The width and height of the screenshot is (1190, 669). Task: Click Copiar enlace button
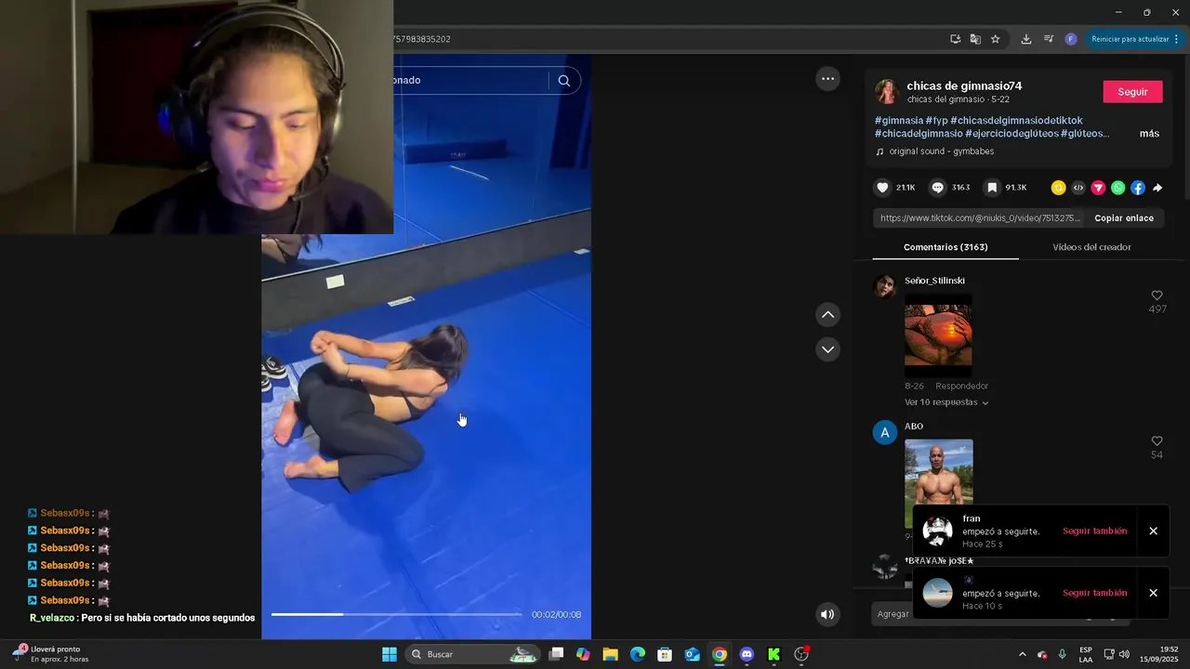coord(1124,218)
